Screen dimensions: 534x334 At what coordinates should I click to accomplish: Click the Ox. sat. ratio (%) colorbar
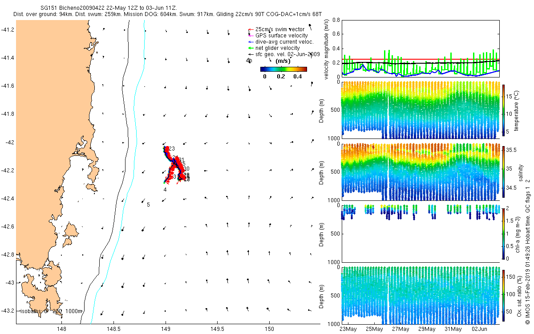503,295
